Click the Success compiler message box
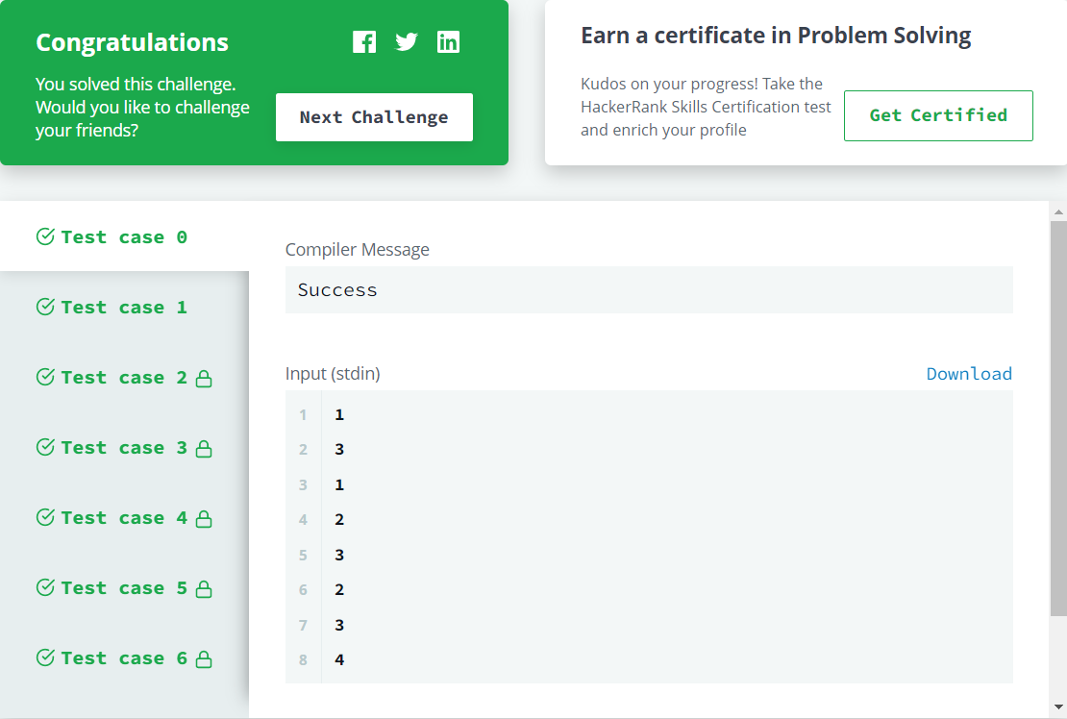 coord(649,289)
